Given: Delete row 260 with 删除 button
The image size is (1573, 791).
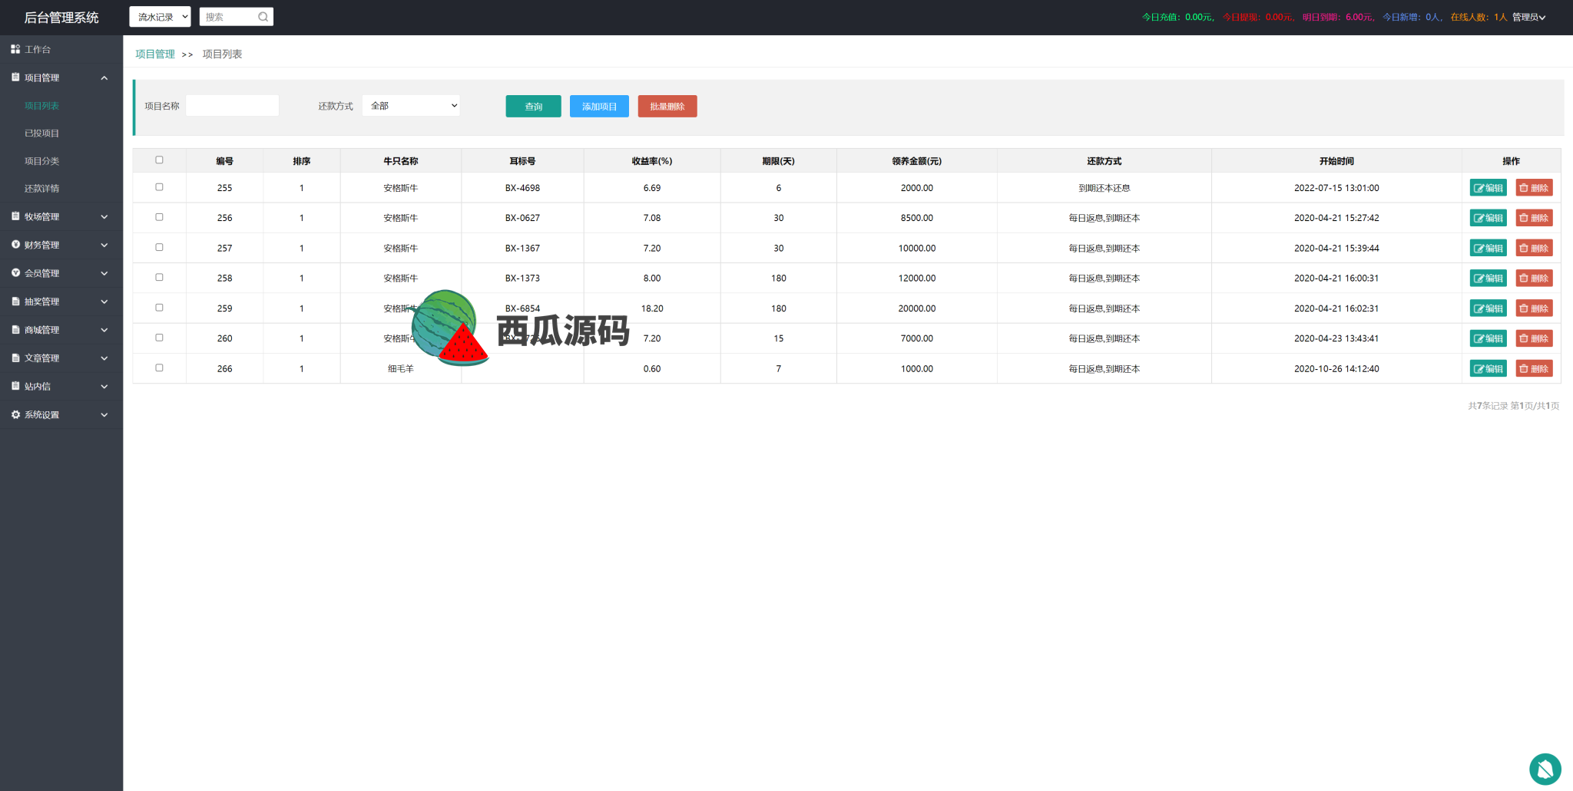Looking at the screenshot, I should (1534, 338).
